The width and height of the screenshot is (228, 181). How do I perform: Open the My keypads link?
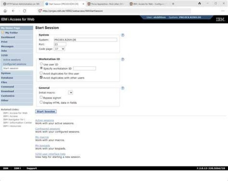coord(43,145)
